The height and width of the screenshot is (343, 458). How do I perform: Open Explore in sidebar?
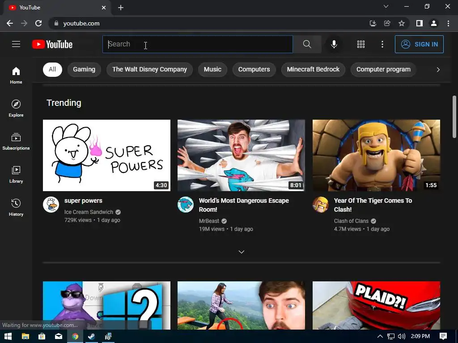16,108
